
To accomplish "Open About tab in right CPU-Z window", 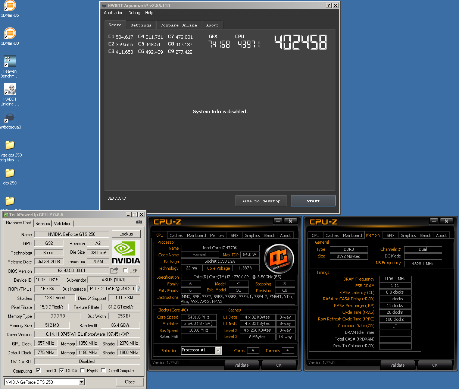I will [x=441, y=235].
